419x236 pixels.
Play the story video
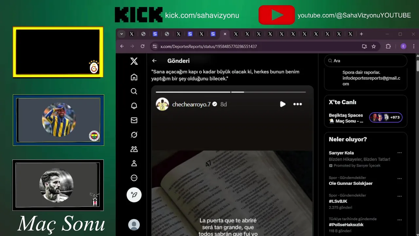282,104
